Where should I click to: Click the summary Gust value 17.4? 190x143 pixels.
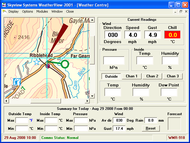(119, 128)
